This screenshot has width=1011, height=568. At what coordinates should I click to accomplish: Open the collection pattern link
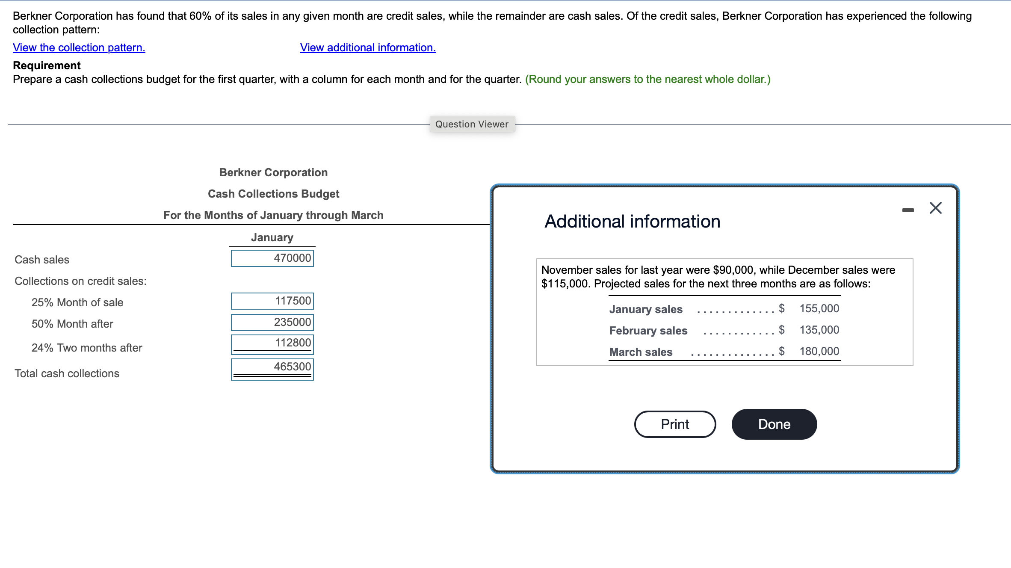79,47
